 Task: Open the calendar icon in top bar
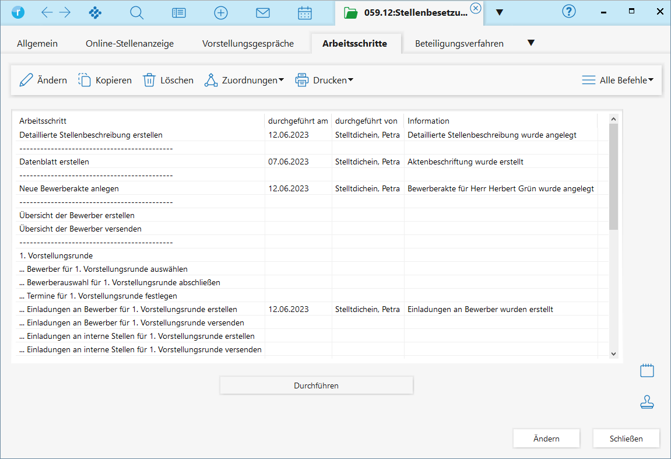point(305,13)
